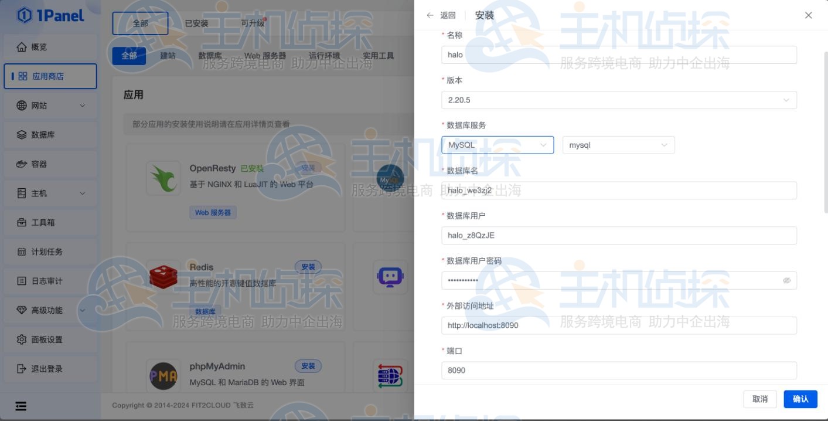Click the 数据库用户 field halo_z8QzJE
This screenshot has width=828, height=421.
[x=619, y=235]
